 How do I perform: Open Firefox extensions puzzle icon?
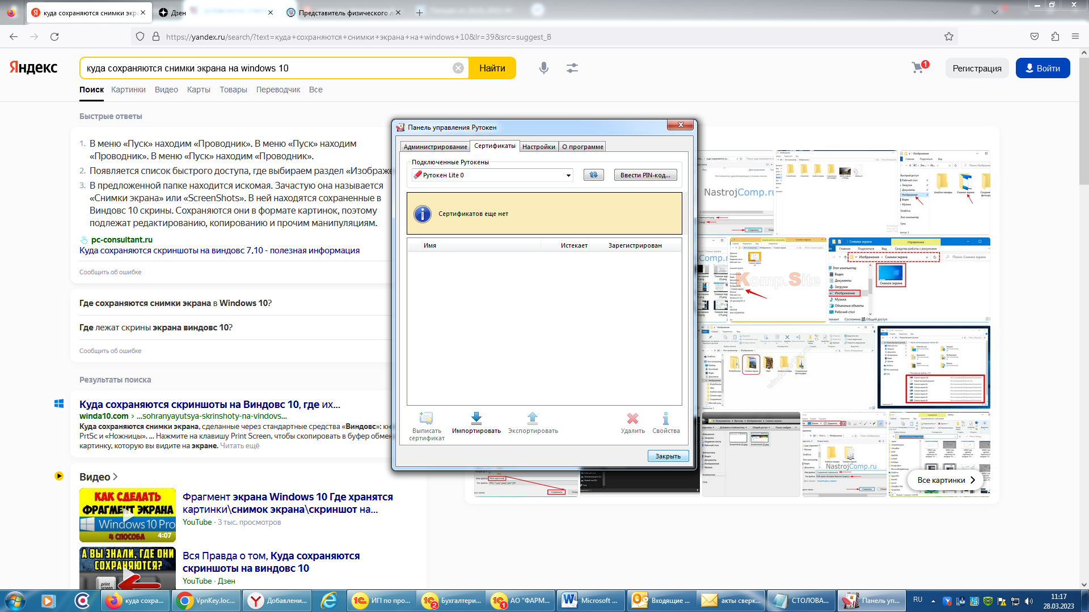(x=1055, y=37)
